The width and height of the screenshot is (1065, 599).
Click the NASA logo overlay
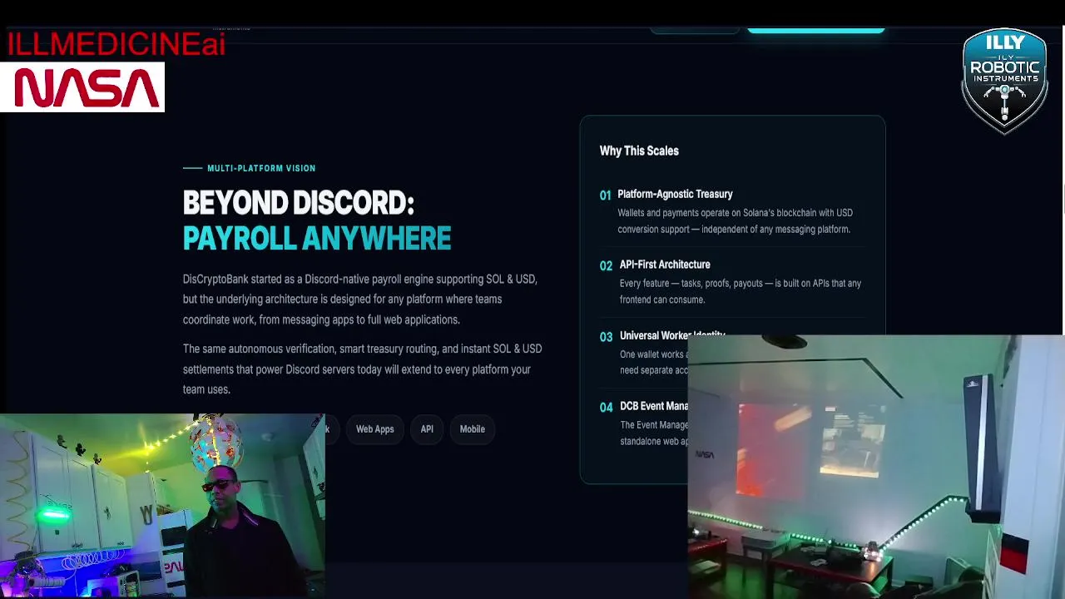click(x=82, y=87)
